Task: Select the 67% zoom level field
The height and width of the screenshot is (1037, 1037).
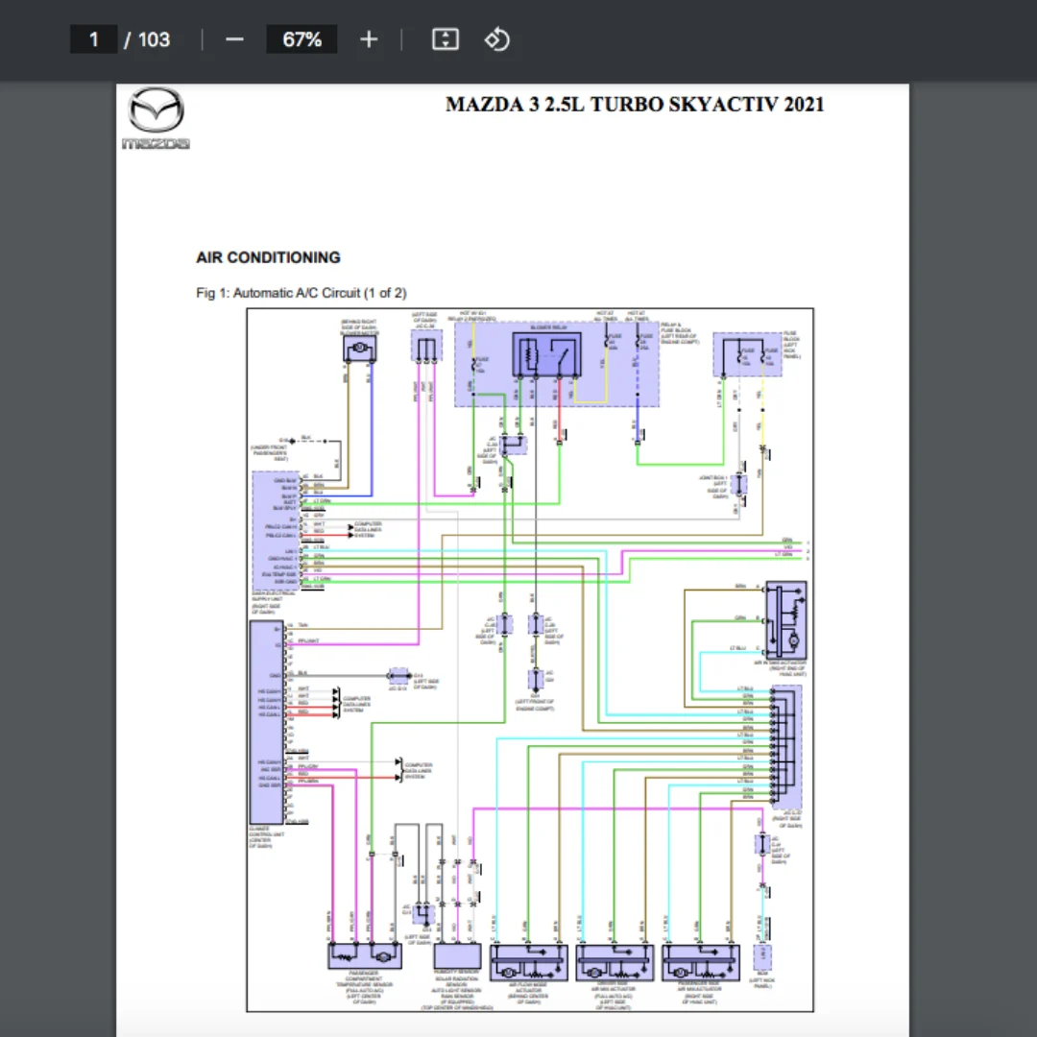Action: point(301,39)
